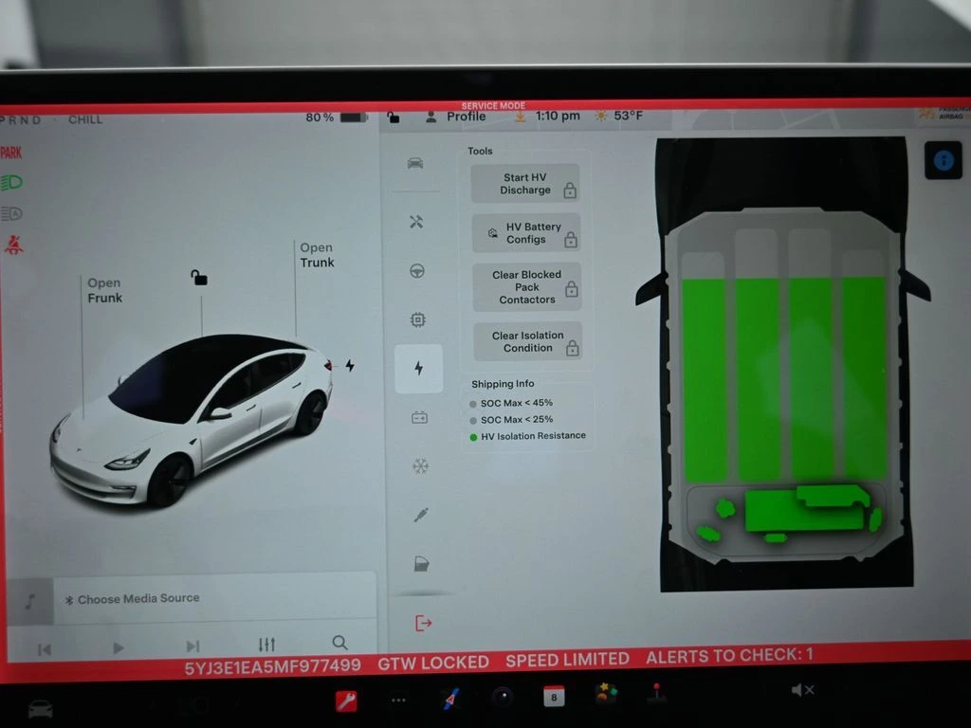
Task: Toggle the charge port lightning icon
Action: [349, 366]
